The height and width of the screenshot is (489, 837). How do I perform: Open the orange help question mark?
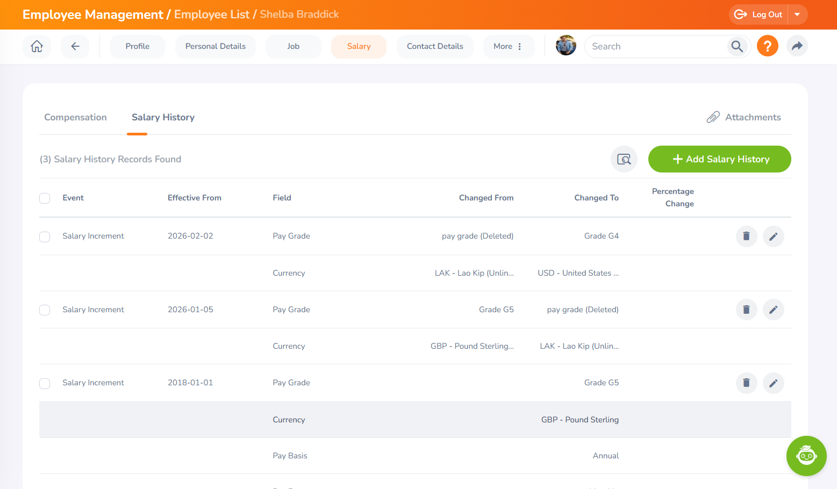tap(767, 46)
